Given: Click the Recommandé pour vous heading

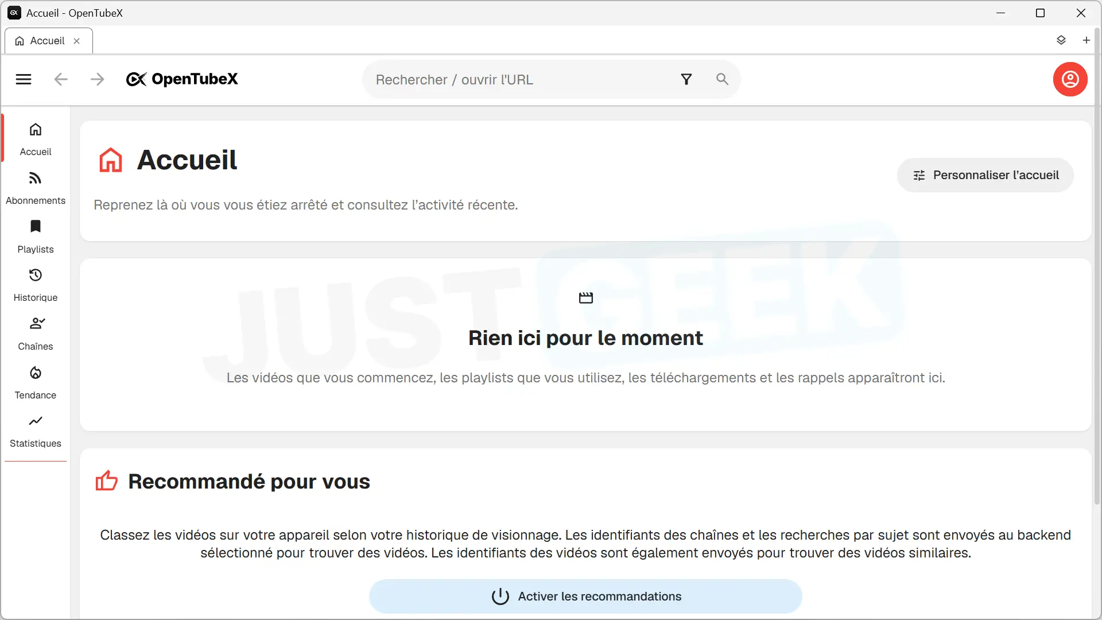Looking at the screenshot, I should (249, 481).
